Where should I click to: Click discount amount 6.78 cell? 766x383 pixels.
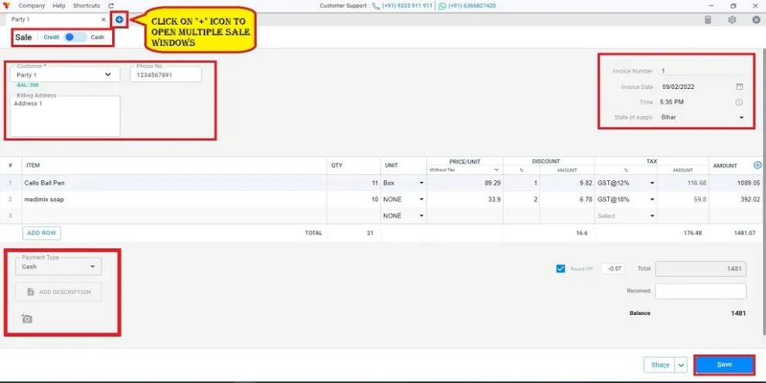(x=566, y=200)
